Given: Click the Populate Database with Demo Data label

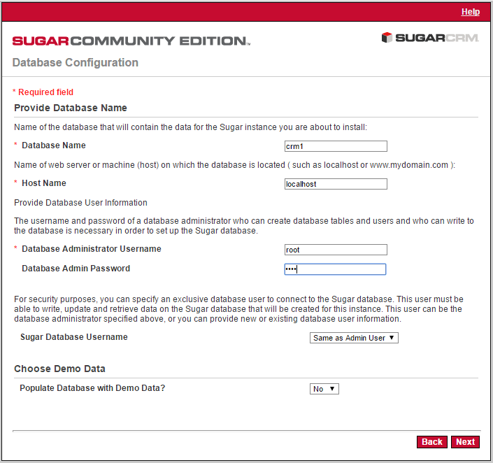Looking at the screenshot, I should 92,388.
